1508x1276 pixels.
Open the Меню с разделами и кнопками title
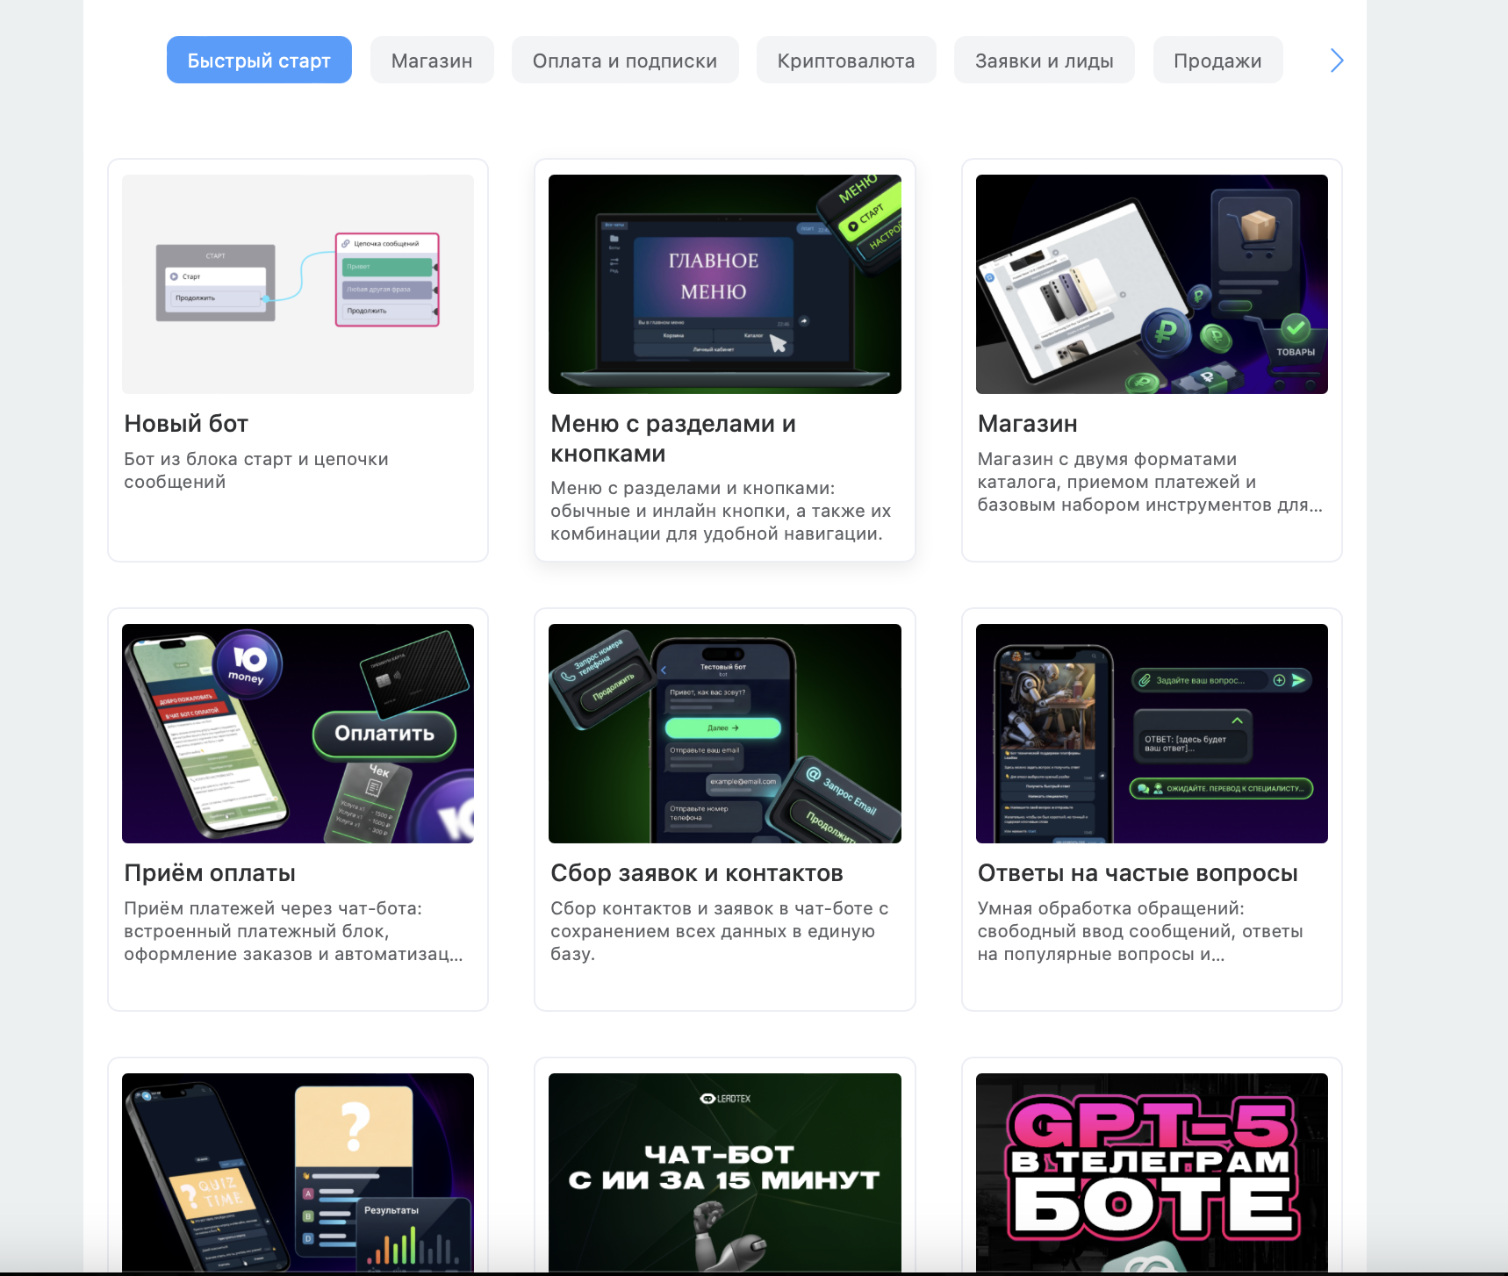point(673,439)
